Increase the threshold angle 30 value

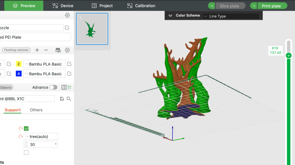click(27, 143)
